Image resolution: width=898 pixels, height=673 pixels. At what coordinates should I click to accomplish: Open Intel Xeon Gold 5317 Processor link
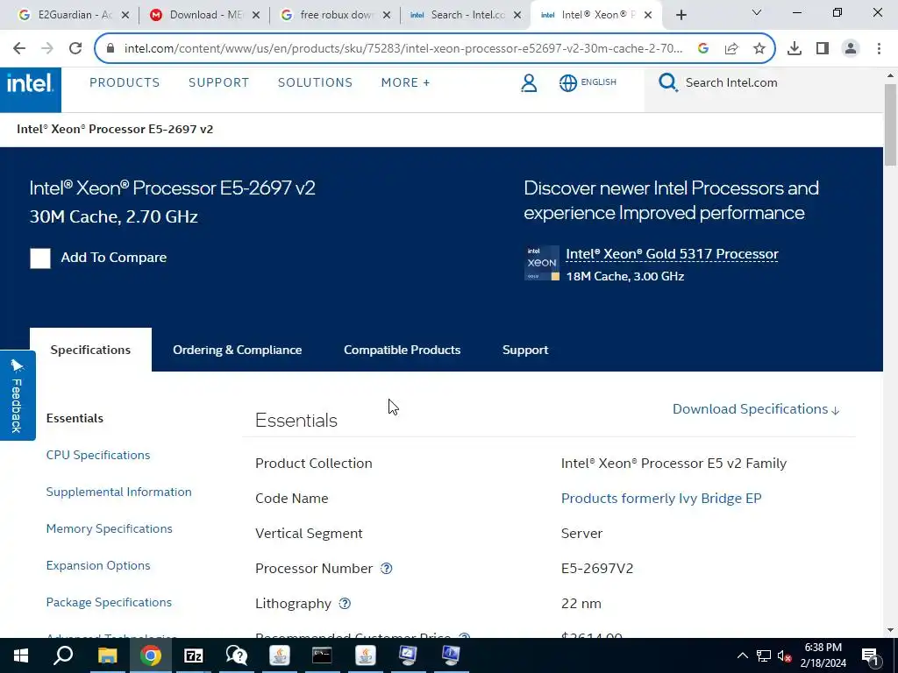coord(672,254)
